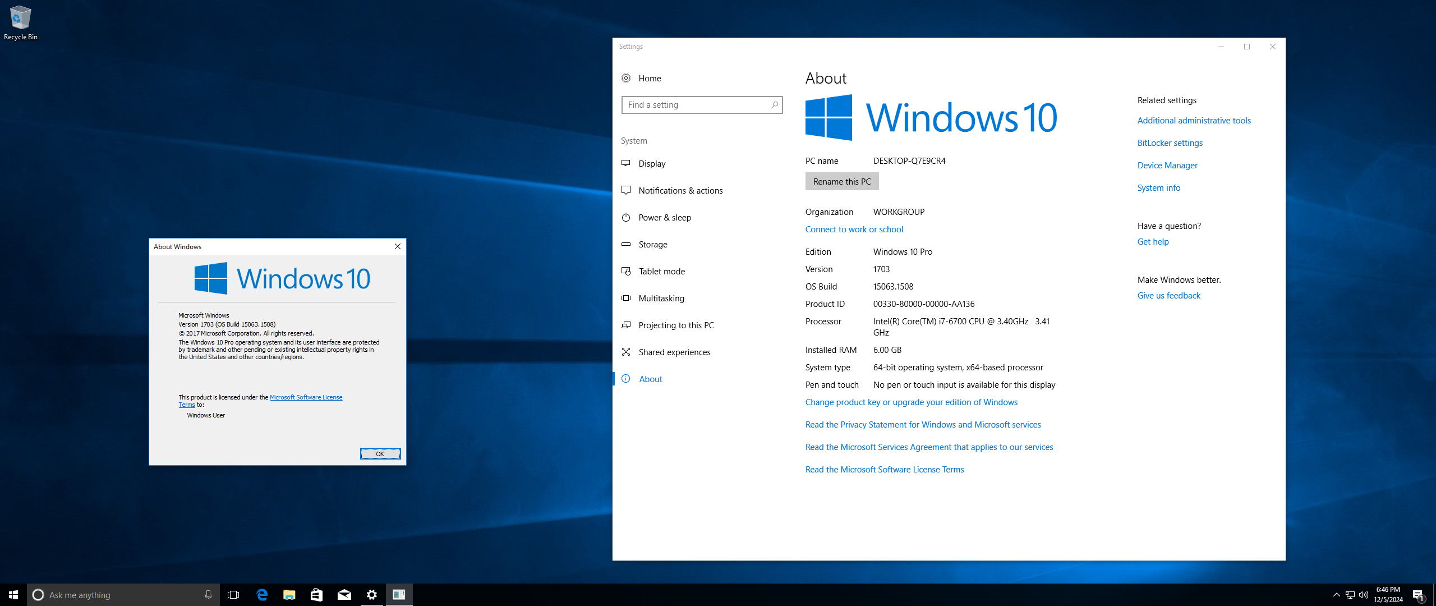The width and height of the screenshot is (1436, 606).
Task: Click the Projecting to this PC icon
Action: 626,325
